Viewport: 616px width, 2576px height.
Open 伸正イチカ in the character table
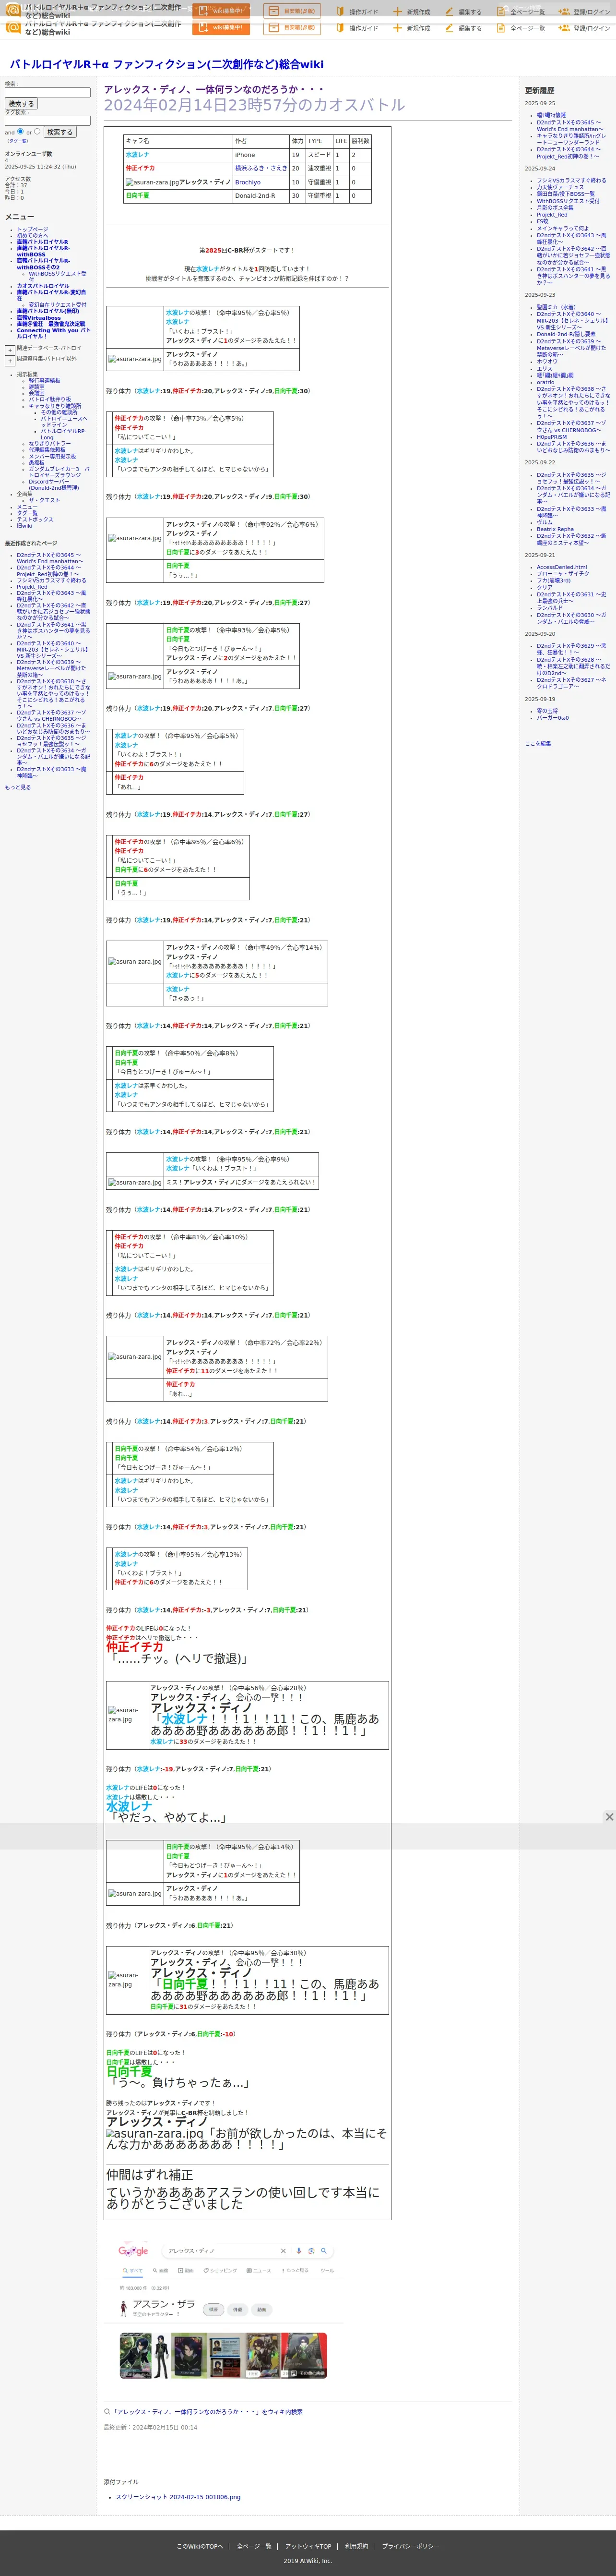[140, 168]
